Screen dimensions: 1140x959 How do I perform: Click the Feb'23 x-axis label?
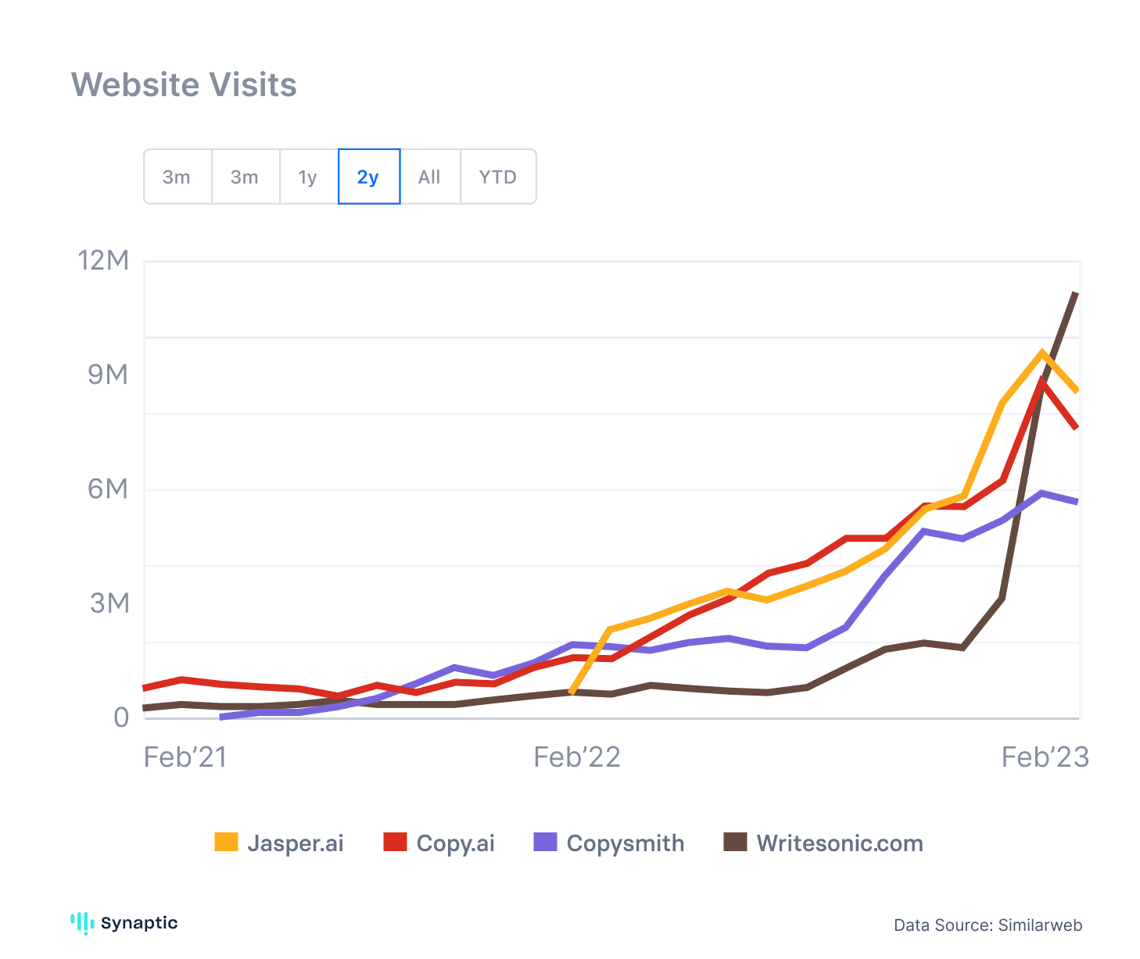tap(1045, 757)
